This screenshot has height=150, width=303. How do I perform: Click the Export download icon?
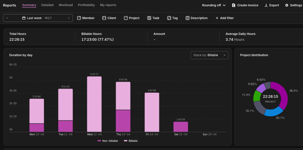click(x=266, y=5)
